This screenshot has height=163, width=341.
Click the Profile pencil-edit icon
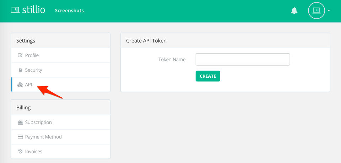pyautogui.click(x=20, y=55)
